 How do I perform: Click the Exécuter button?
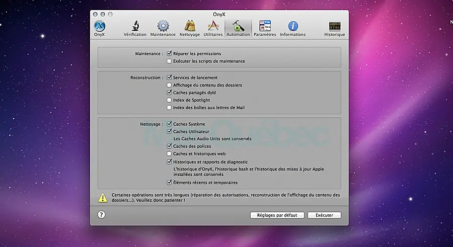pos(324,215)
